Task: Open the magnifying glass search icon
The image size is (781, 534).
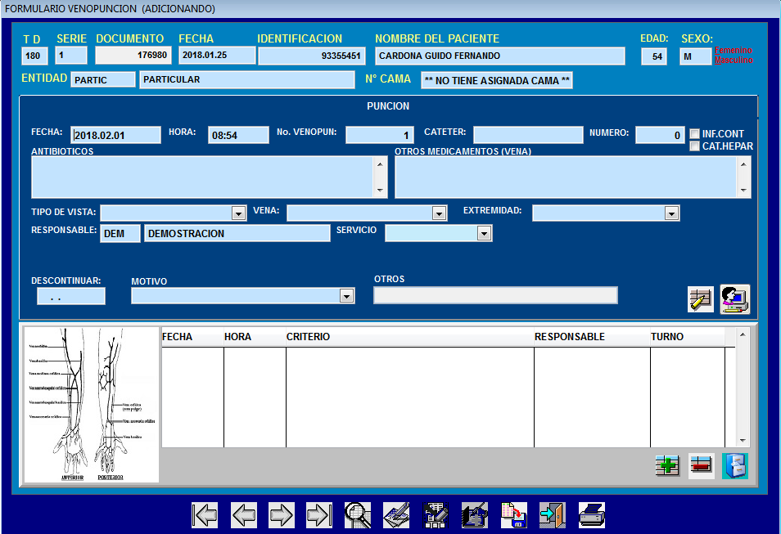Action: click(x=358, y=515)
